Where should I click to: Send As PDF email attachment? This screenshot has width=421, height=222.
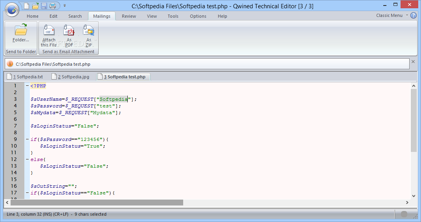tap(69, 36)
